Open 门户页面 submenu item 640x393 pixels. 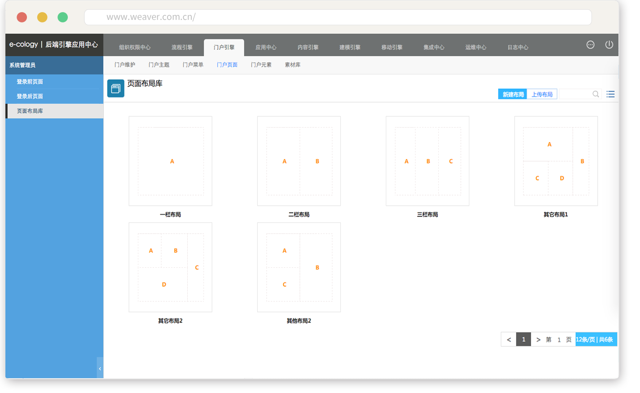(227, 65)
